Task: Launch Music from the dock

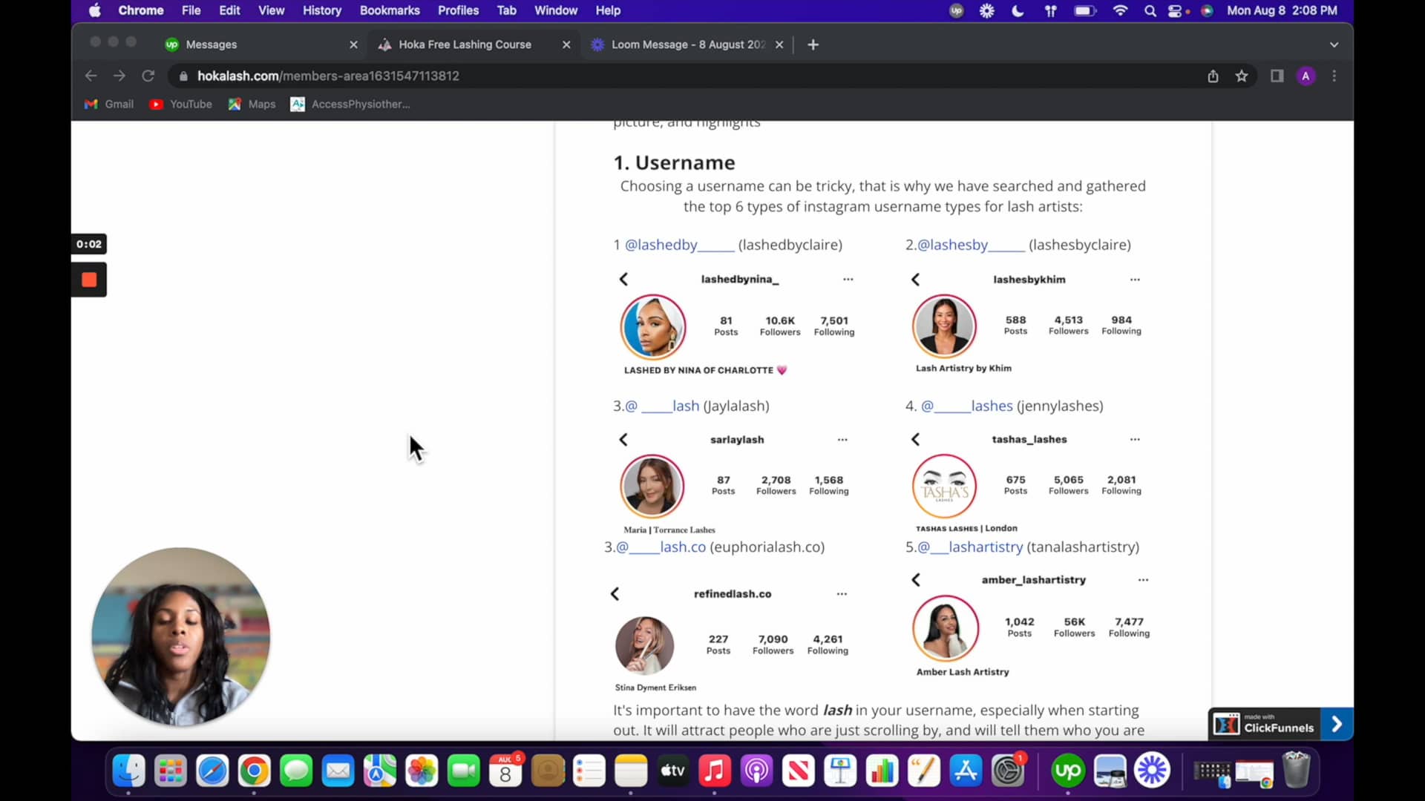Action: 714,771
